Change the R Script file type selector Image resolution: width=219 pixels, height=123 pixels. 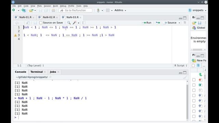[181, 66]
